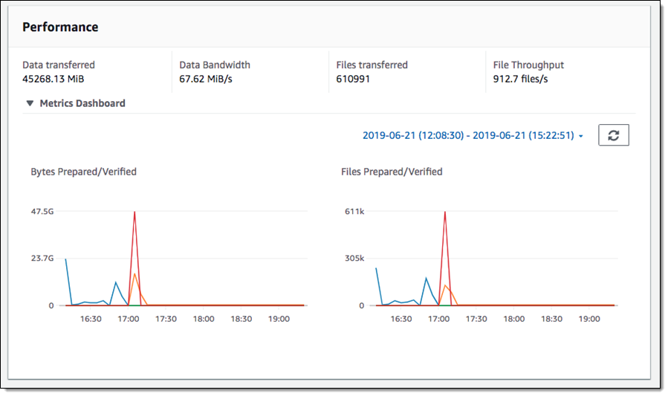Click the 611k axis label on the Files chart
The image size is (668, 396).
point(353,212)
